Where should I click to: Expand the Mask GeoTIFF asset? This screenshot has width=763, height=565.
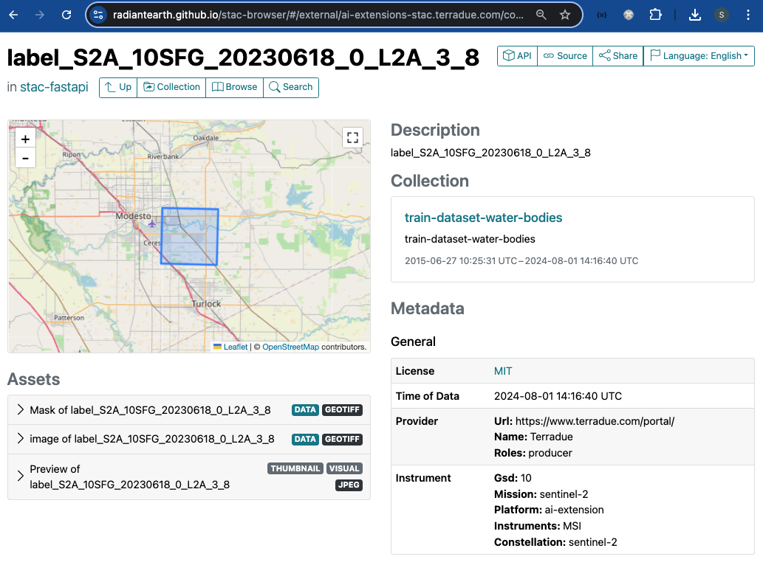click(x=21, y=410)
